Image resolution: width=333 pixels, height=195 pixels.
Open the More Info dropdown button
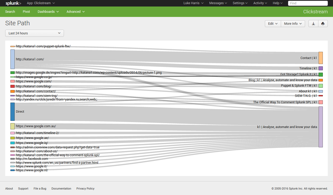tap(293, 23)
